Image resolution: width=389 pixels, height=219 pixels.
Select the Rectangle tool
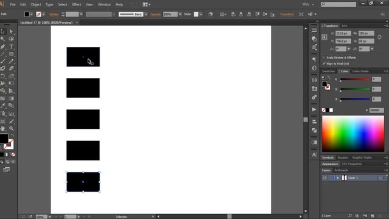(x=11, y=54)
